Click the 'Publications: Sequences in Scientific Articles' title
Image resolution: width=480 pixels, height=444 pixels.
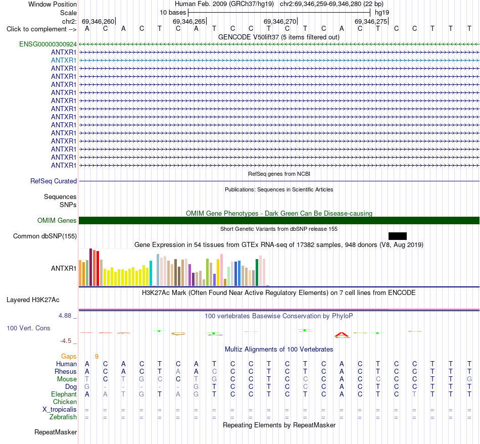tap(279, 189)
